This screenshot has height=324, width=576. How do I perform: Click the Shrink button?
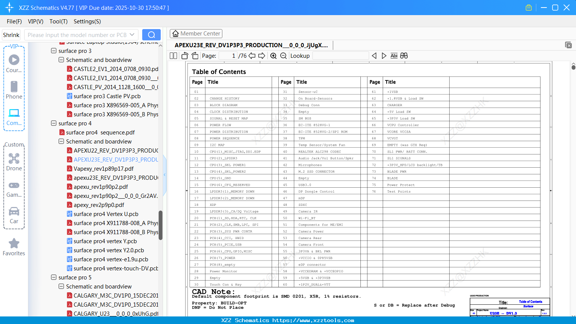click(11, 35)
